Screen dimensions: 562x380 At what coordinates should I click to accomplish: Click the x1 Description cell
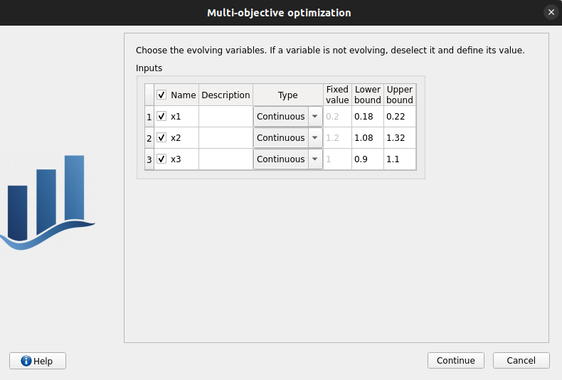coord(226,117)
